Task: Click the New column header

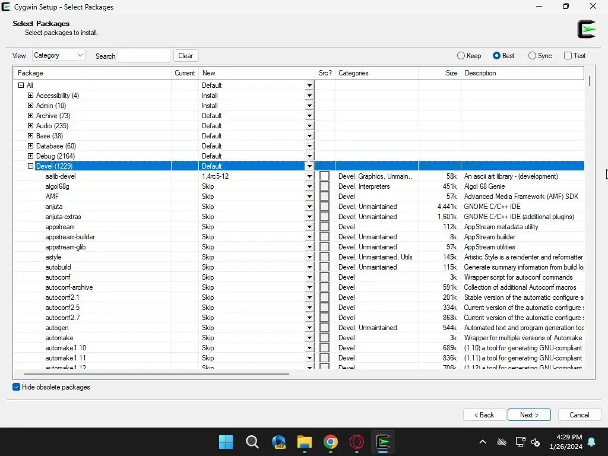Action: click(256, 73)
